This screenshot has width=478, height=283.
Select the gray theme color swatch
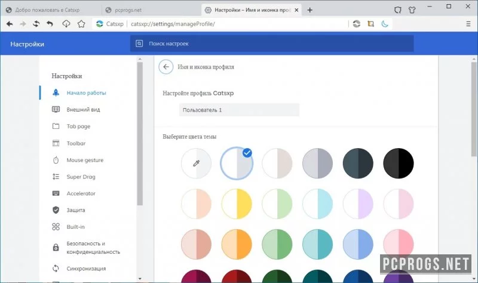click(x=317, y=163)
